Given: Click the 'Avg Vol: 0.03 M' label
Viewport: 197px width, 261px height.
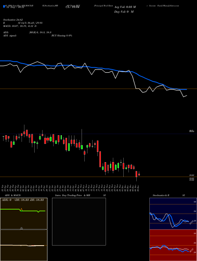Looking at the screenshot, I should tap(125, 7).
